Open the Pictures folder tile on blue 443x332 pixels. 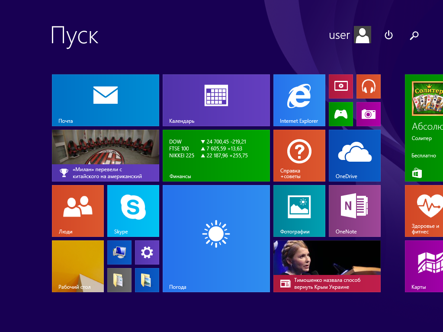click(147, 280)
